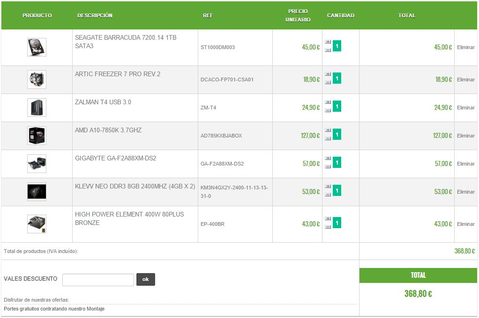Click the REF column header
The image size is (479, 318).
click(208, 15)
